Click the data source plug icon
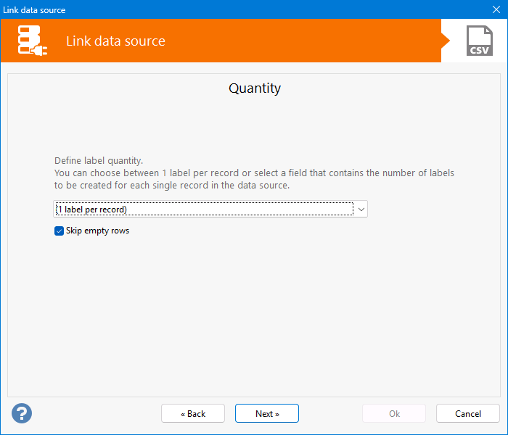This screenshot has height=435, width=508. pyautogui.click(x=33, y=41)
